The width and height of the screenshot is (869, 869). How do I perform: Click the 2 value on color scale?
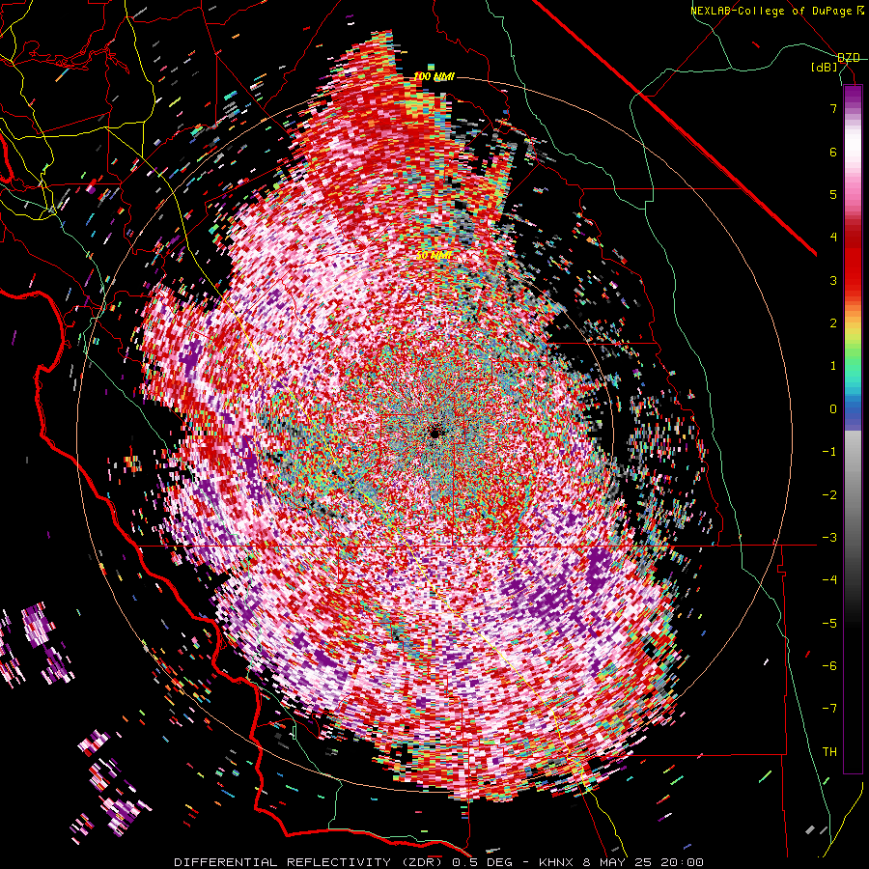[x=833, y=323]
